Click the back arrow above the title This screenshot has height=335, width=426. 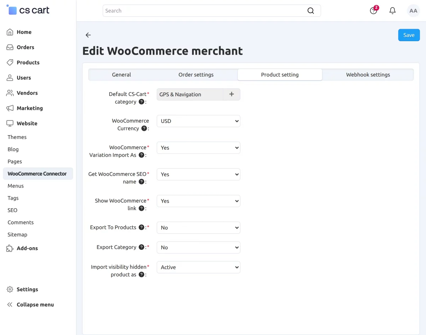click(x=88, y=35)
